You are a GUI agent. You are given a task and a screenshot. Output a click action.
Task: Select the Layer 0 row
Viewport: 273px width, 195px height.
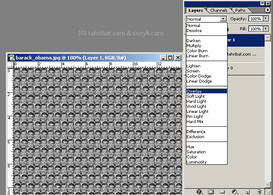point(246,68)
